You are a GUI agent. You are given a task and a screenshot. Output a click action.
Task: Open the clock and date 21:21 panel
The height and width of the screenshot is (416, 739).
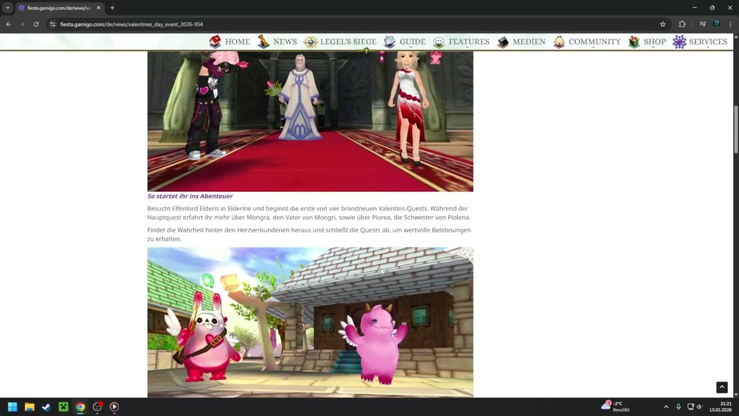coord(721,407)
